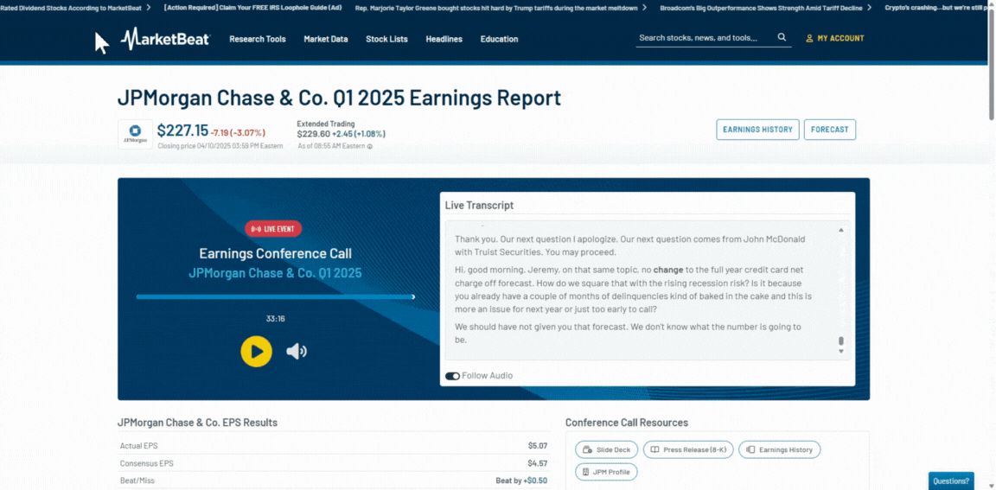This screenshot has width=996, height=490.
Task: Click the JPMorgan company logo
Action: (x=135, y=134)
